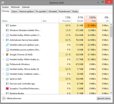
Task: Collapse view with Méně informací arrow
Action: [4, 98]
